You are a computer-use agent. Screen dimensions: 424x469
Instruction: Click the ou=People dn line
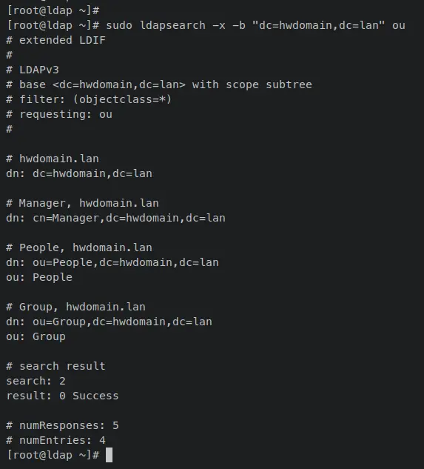pyautogui.click(x=112, y=262)
